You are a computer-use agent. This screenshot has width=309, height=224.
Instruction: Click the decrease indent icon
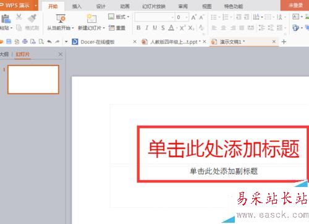(x=239, y=17)
